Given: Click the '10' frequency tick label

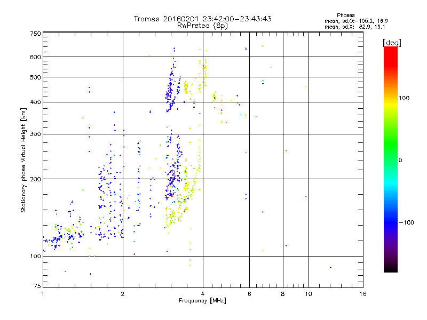Looking at the screenshot, I should tap(309, 294).
